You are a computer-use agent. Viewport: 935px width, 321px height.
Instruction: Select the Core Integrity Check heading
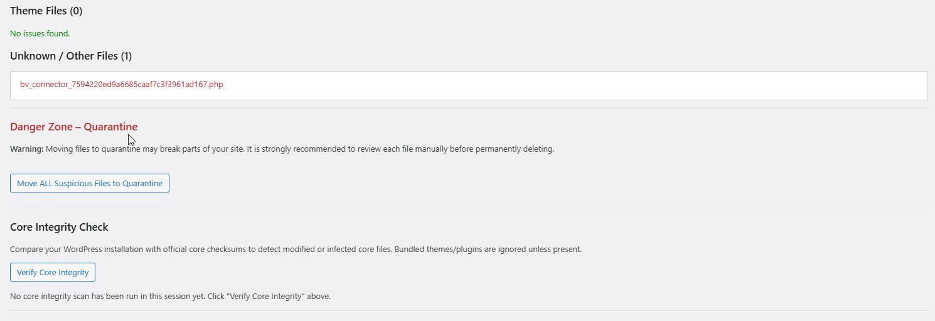59,227
